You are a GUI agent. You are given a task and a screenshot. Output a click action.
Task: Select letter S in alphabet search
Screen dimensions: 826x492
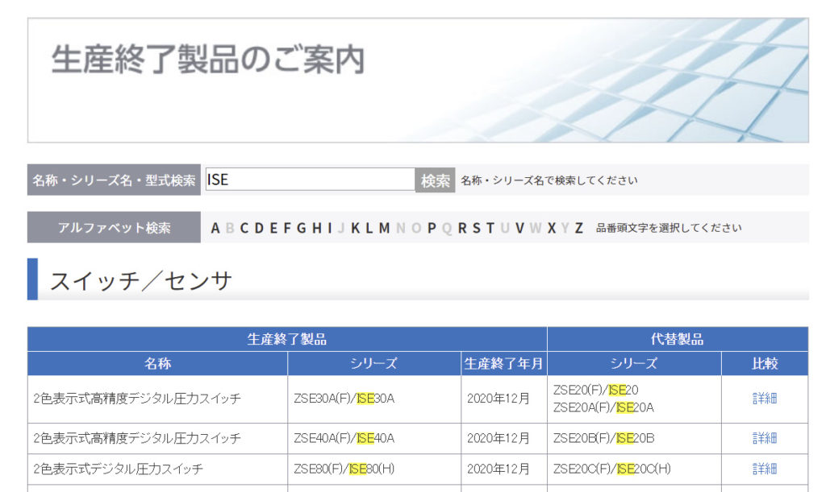476,228
